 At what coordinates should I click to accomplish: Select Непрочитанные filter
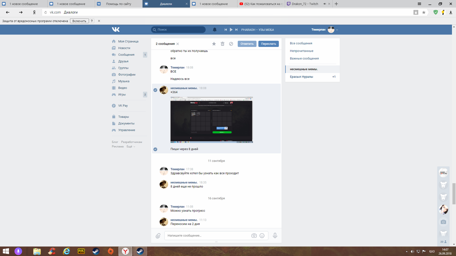302,51
